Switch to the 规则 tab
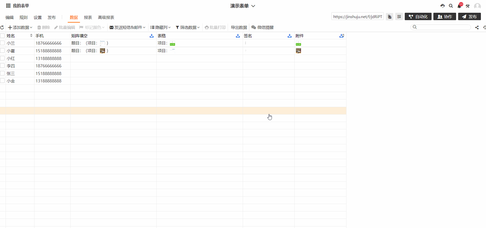 (24, 17)
